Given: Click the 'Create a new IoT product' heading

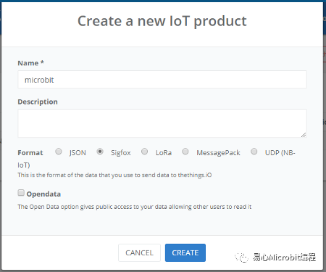Looking at the screenshot, I should pyautogui.click(x=162, y=21).
